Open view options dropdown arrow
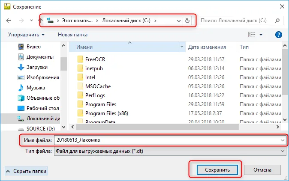289x181 pixels. pyautogui.click(x=261, y=35)
